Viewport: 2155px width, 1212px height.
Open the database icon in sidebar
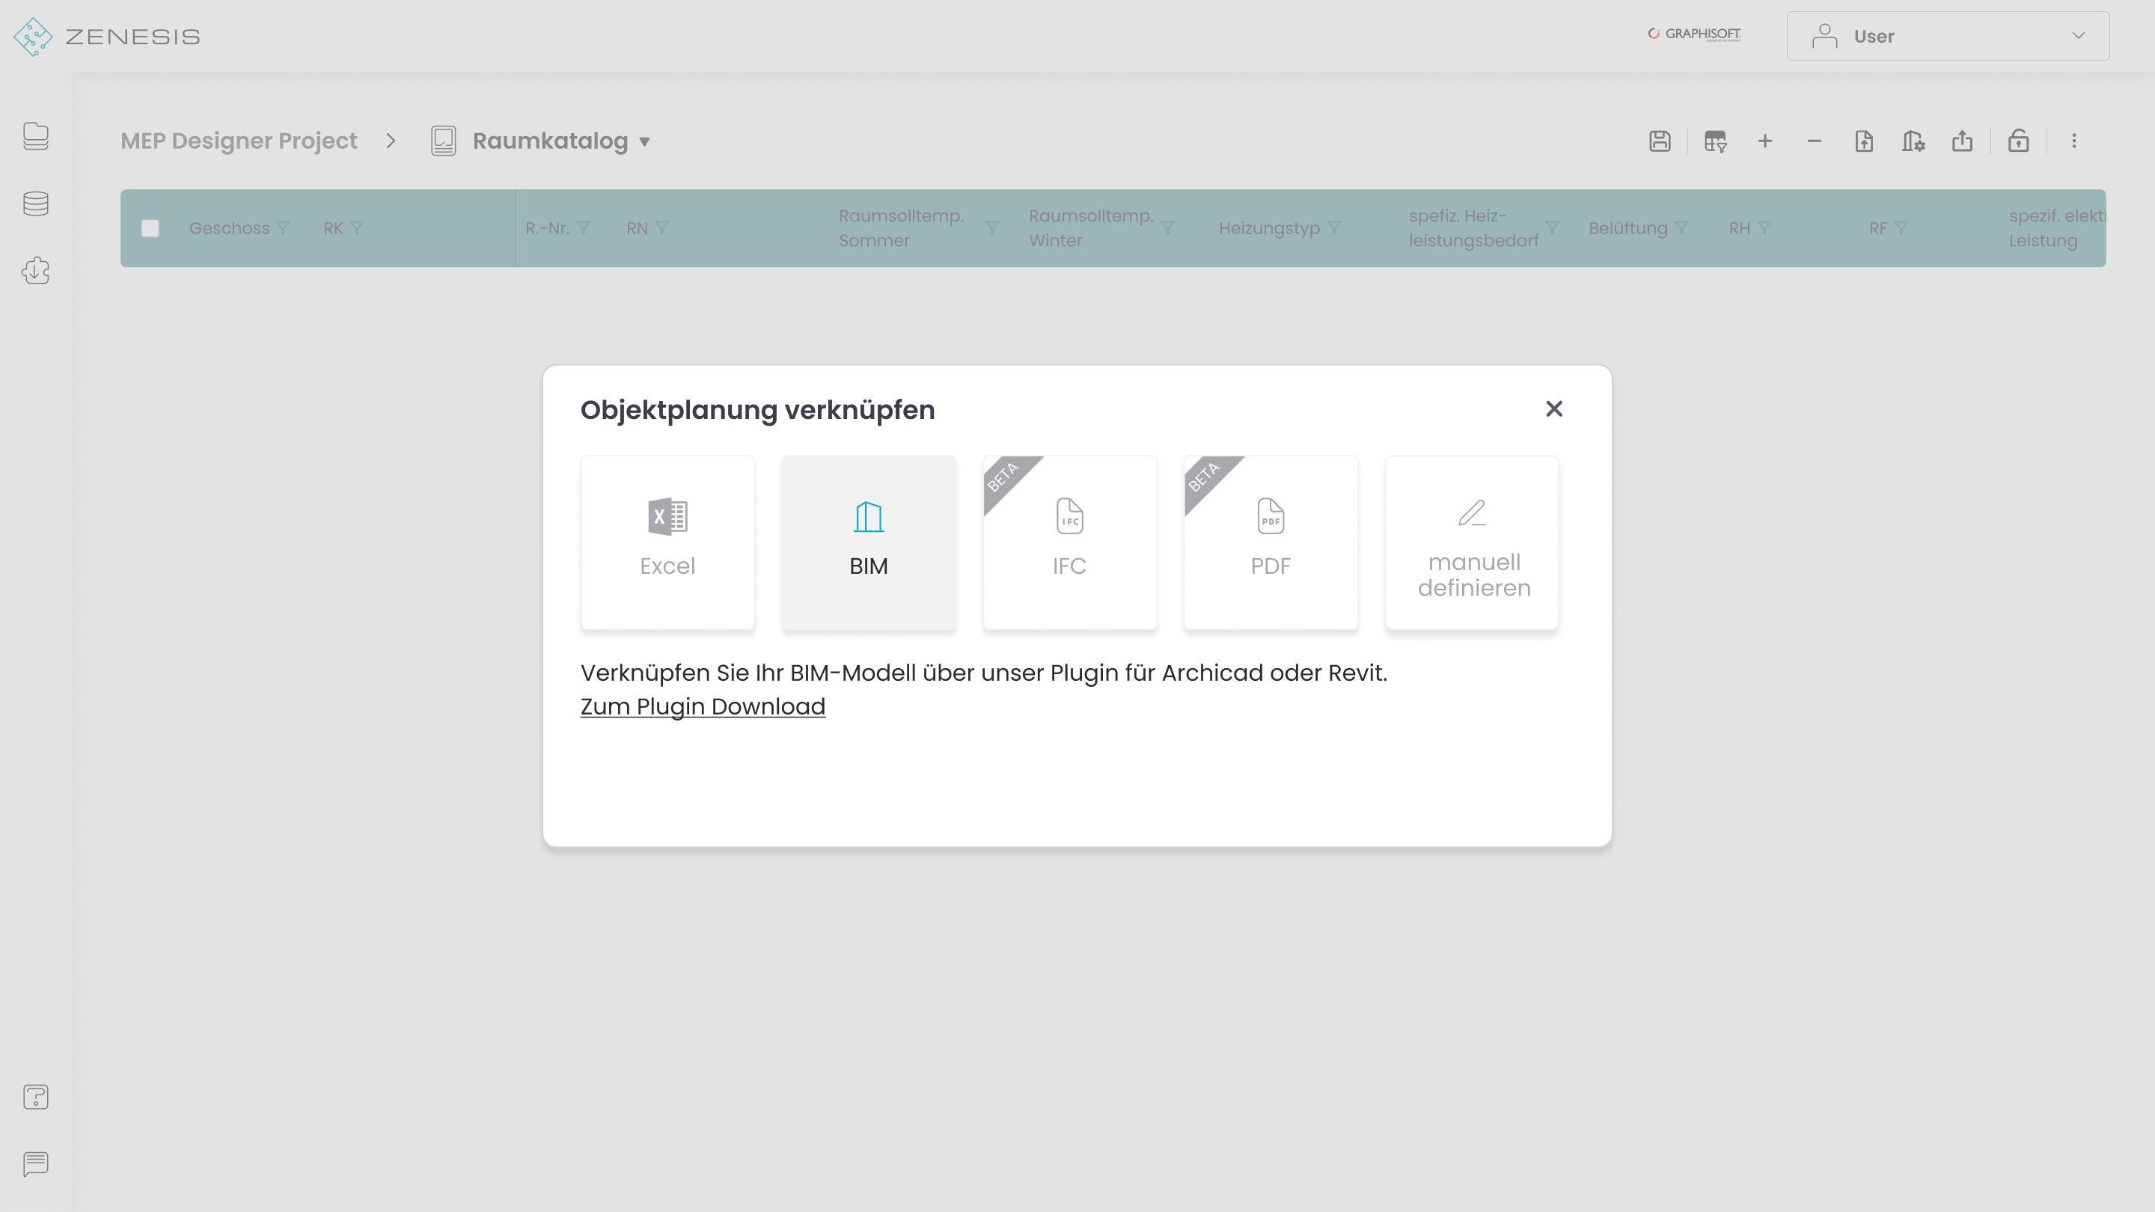(36, 203)
